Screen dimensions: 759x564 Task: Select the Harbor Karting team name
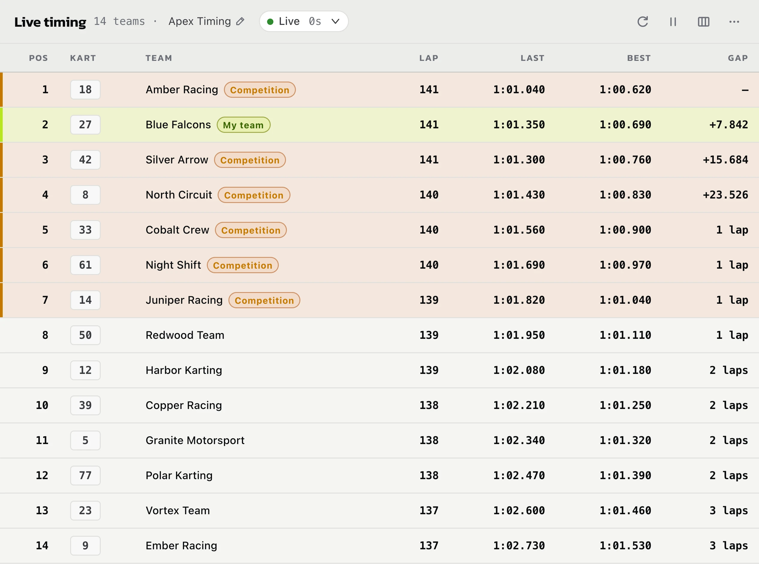[184, 370]
